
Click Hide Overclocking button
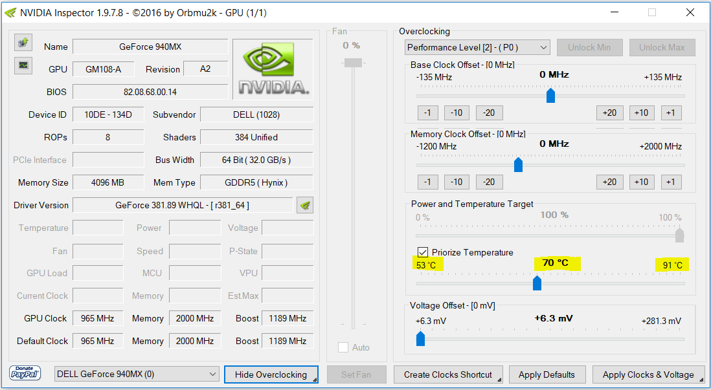271,374
